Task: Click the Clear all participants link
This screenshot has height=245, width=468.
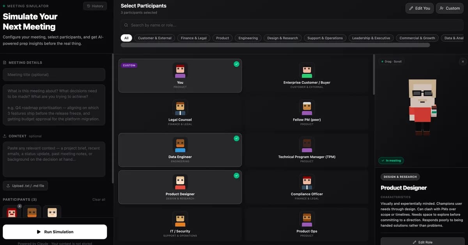Action: [x=99, y=199]
